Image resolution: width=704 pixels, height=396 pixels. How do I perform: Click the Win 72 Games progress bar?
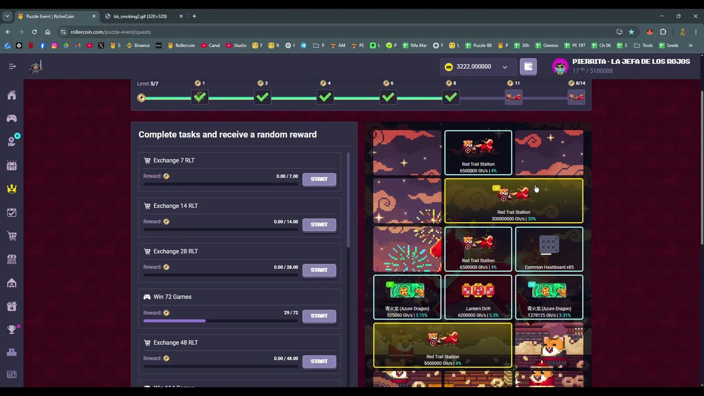(221, 321)
